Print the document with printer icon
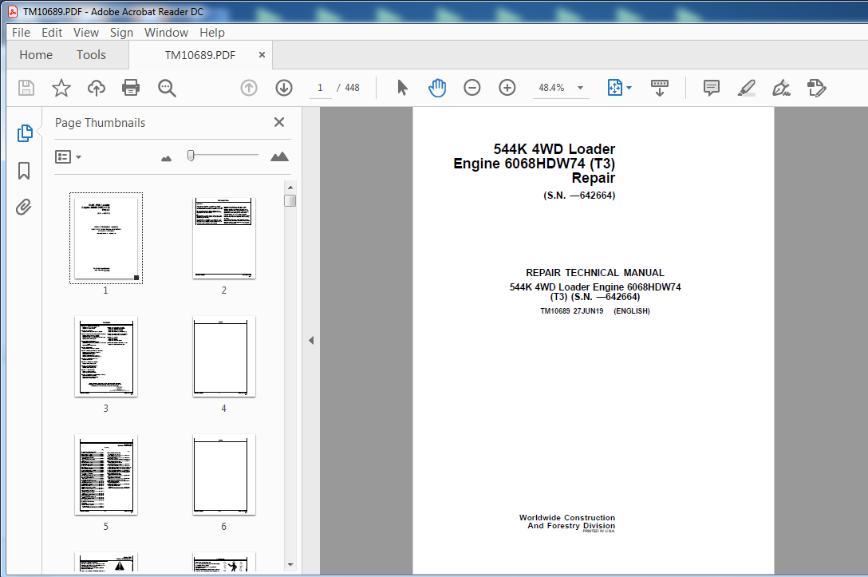Viewport: 868px width, 577px height. [131, 88]
